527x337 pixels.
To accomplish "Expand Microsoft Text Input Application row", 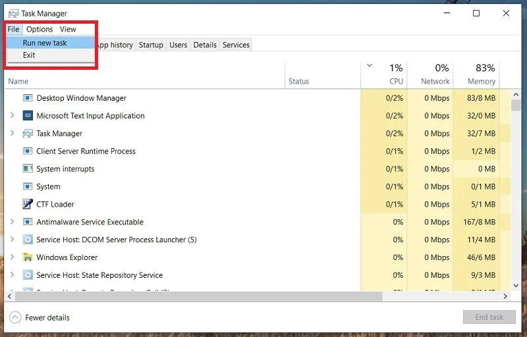I will (12, 115).
